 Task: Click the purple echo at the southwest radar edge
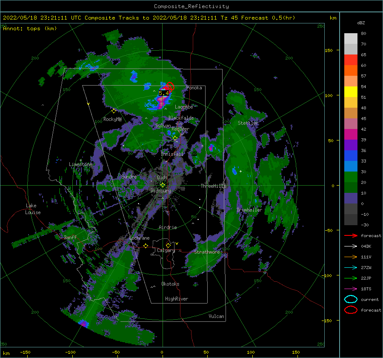[83, 323]
